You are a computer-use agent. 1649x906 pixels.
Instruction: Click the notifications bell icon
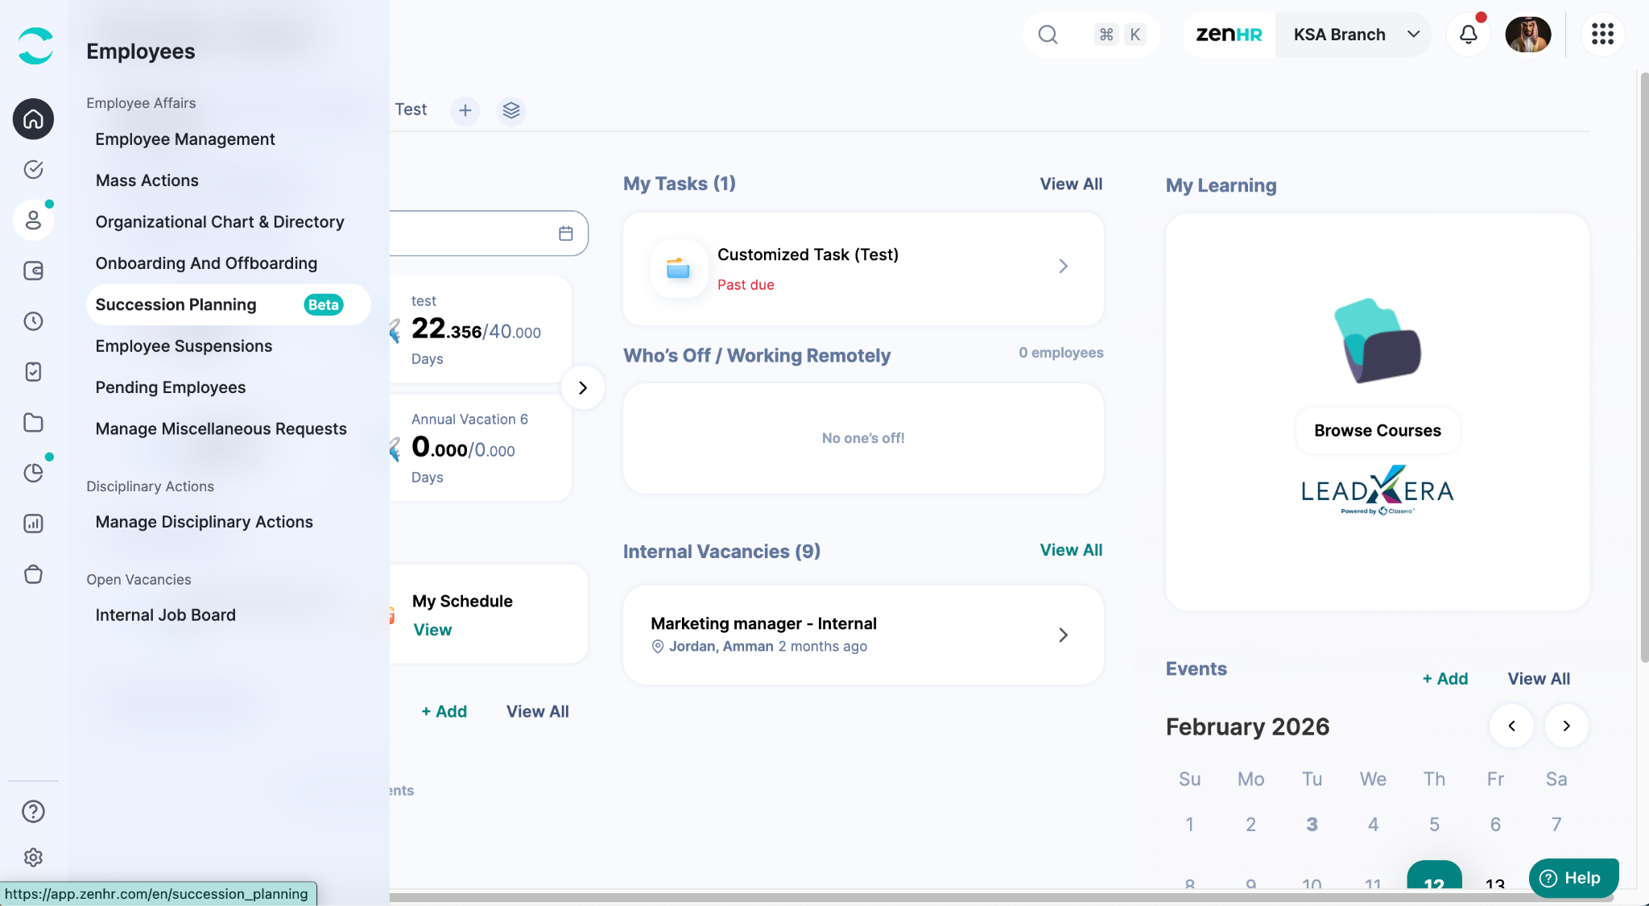click(1468, 35)
